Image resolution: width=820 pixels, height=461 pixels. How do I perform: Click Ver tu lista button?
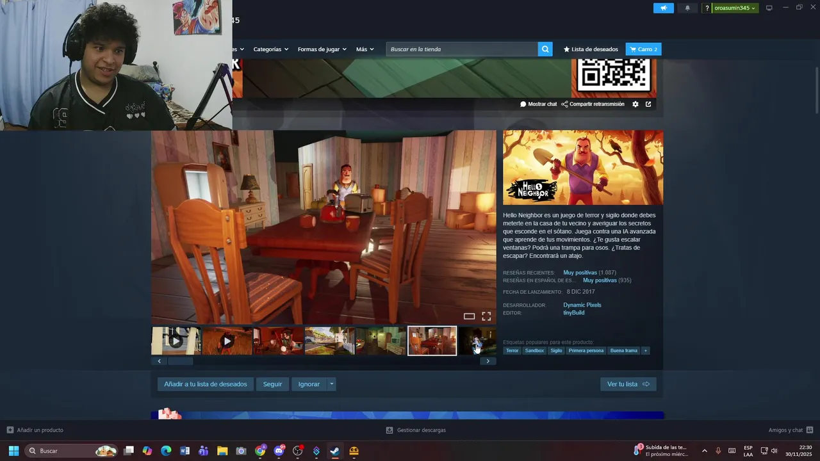coord(628,384)
